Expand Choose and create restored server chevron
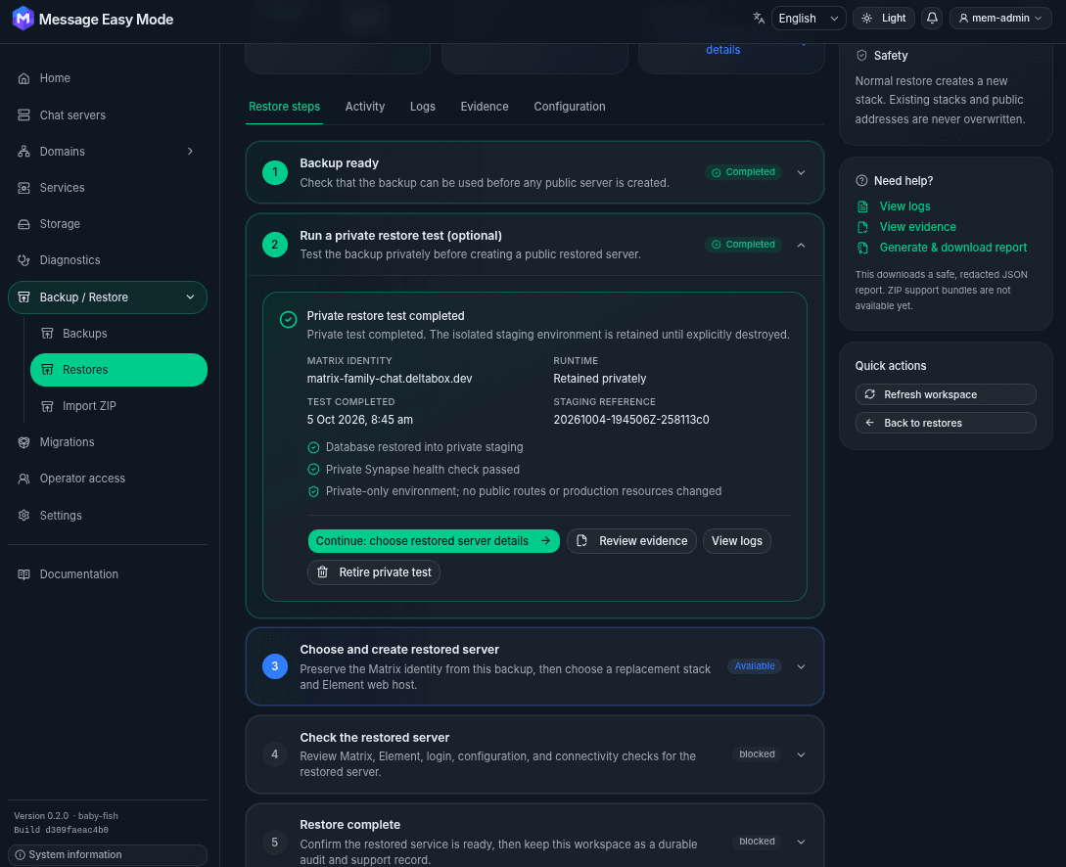This screenshot has width=1066, height=867. 801,666
